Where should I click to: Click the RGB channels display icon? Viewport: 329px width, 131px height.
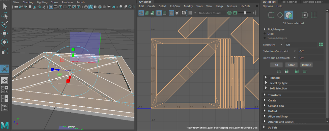pos(229,13)
